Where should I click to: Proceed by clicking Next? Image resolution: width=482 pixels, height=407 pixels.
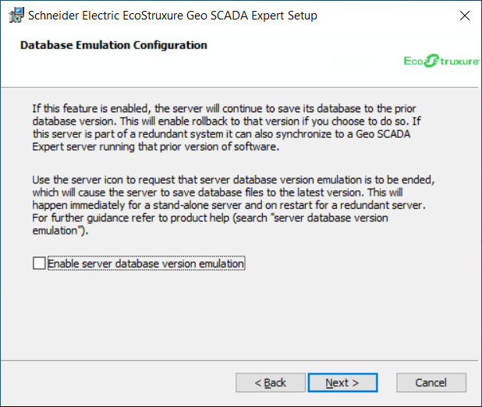pyautogui.click(x=342, y=383)
